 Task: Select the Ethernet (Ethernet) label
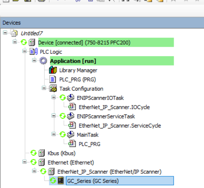pyautogui.click(x=71, y=162)
